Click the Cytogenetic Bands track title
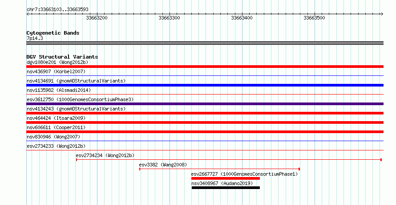 pos(53,33)
